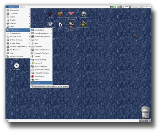Expand the Office submenu arrow
Viewport: 164px width, 133px height.
(30, 27)
